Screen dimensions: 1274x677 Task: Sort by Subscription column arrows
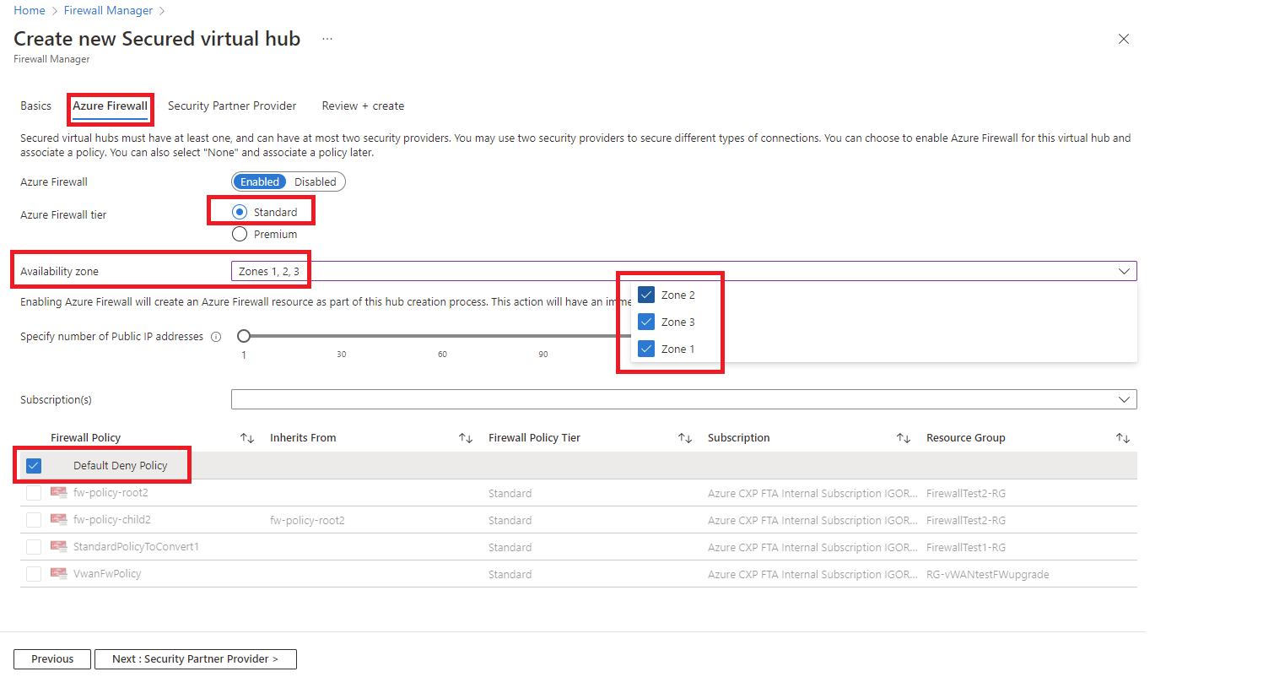tap(904, 438)
